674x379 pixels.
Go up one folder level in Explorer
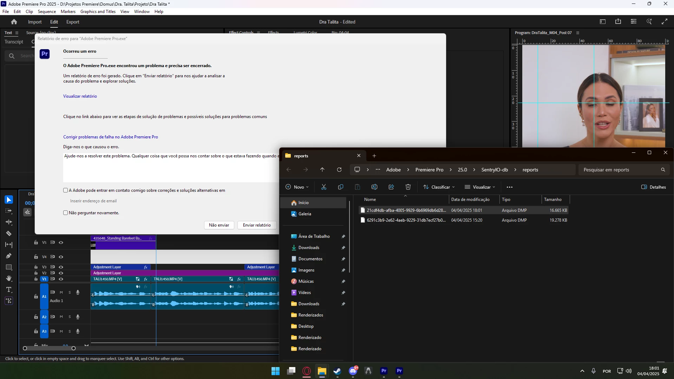coord(322,170)
